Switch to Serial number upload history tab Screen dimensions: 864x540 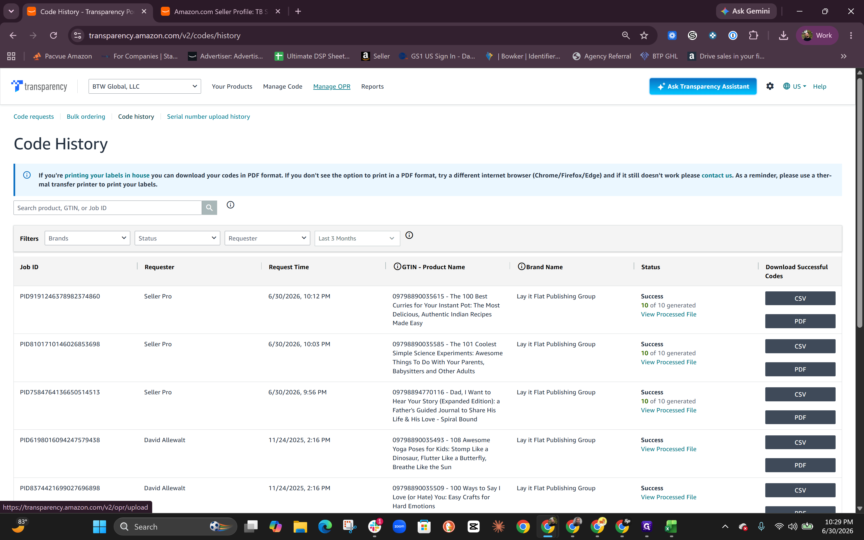pos(208,116)
